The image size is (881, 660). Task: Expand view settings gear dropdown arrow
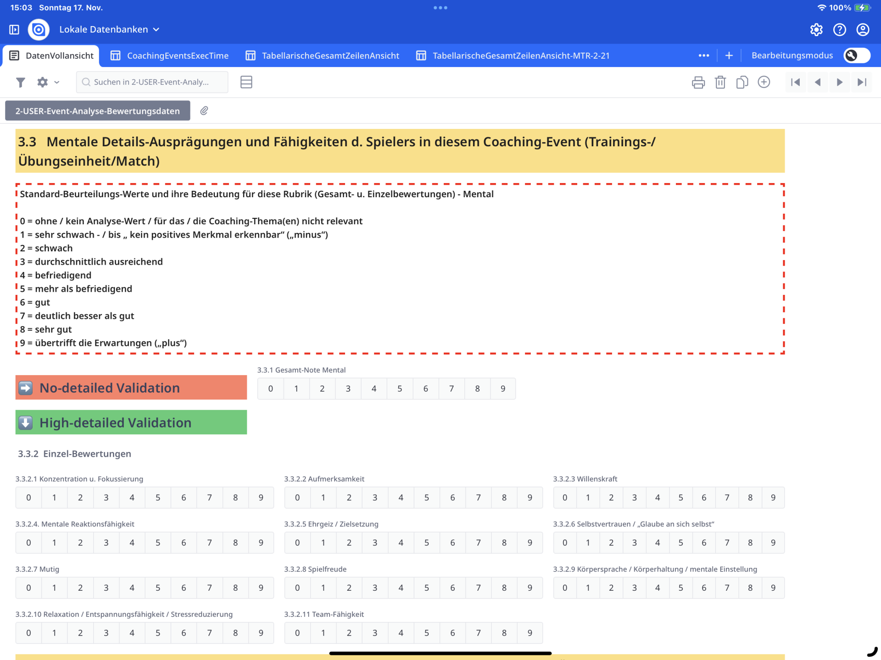[57, 82]
